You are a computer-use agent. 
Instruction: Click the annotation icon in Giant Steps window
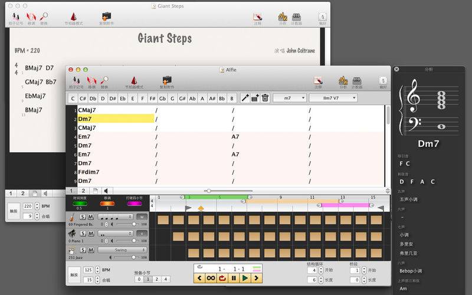257,17
